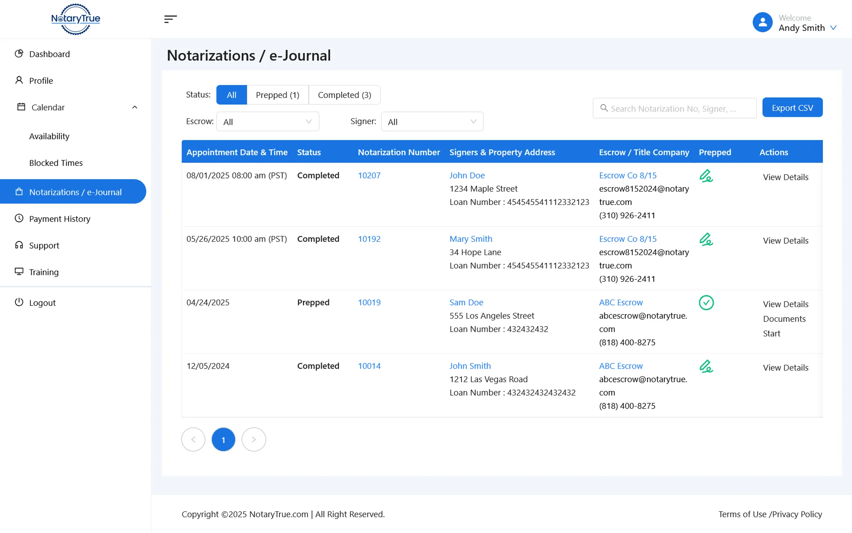
Task: Open Payment History in sidebar
Action: pos(60,219)
